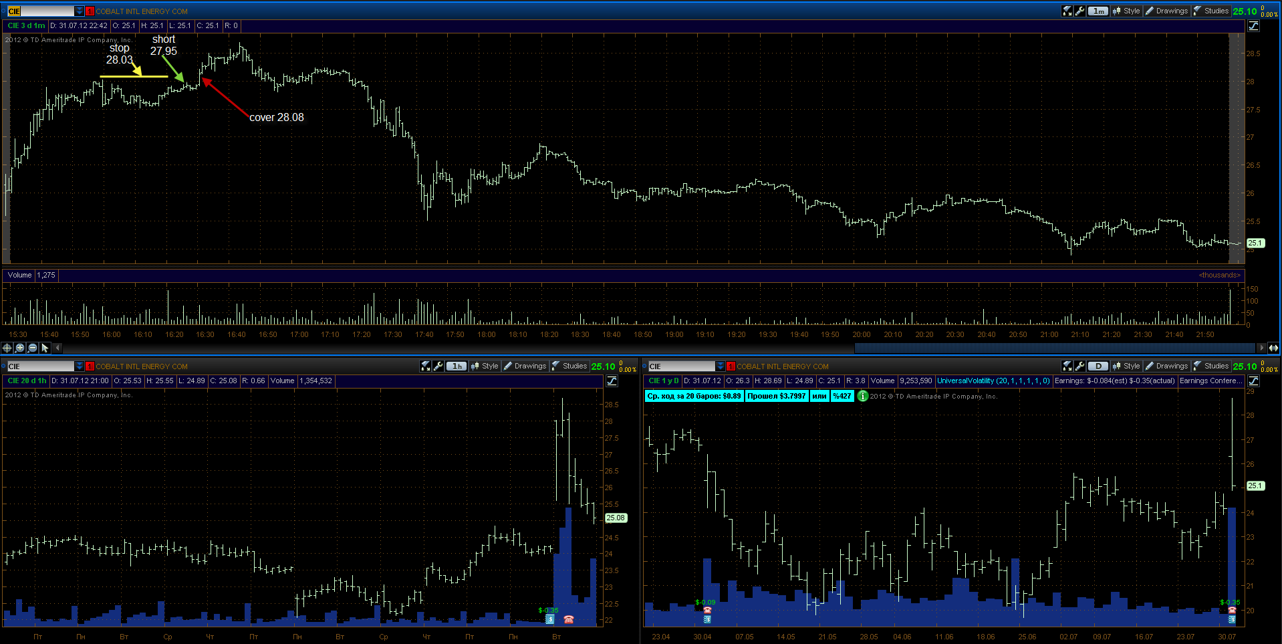Open the 1h timeframe selector in bottom-left chart
Screen dimensions: 1282x644
click(457, 366)
